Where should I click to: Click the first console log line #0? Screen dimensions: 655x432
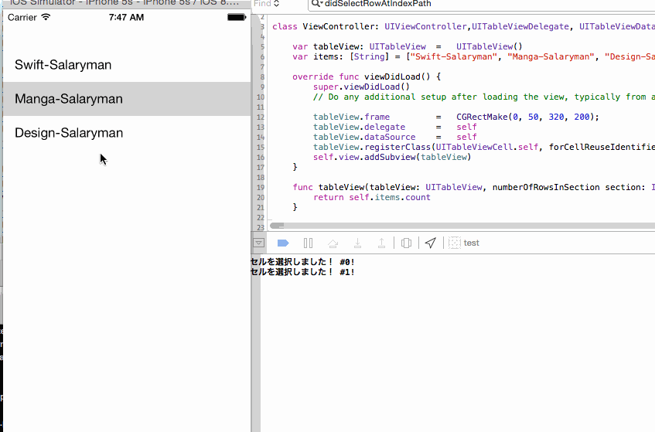303,262
